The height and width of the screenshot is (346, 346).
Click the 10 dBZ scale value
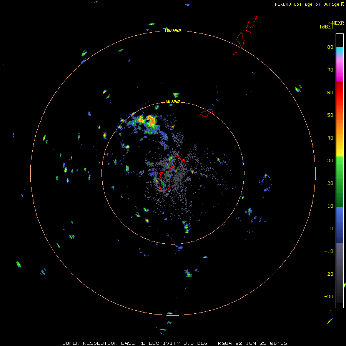pyautogui.click(x=330, y=206)
